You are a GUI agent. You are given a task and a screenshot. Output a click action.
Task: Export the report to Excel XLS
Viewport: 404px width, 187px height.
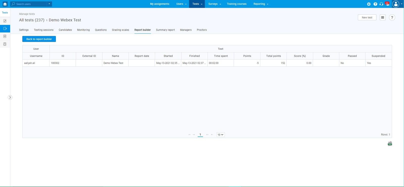pos(390,144)
